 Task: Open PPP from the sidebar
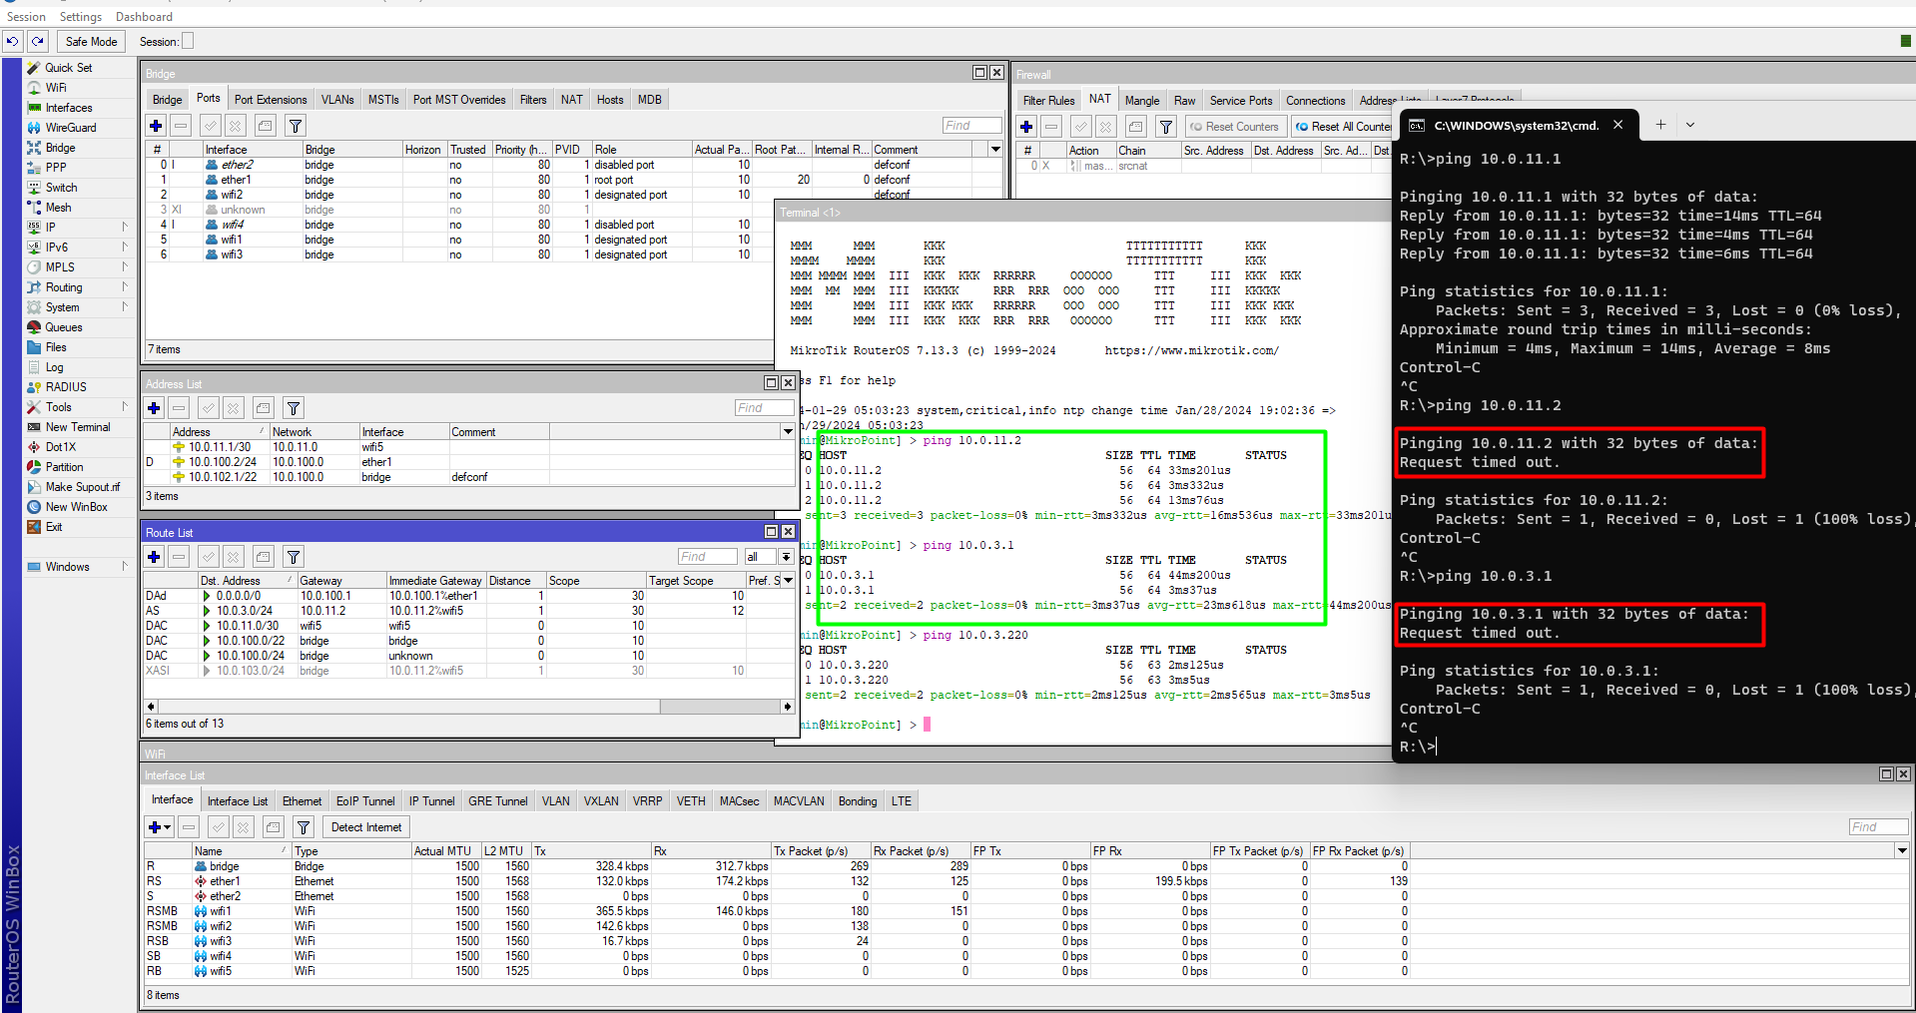point(56,168)
